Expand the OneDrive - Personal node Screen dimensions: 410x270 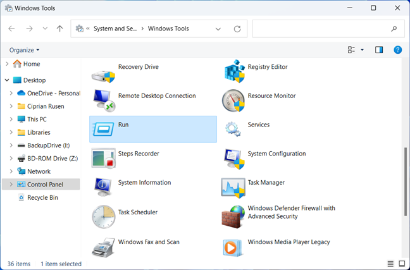click(x=11, y=93)
